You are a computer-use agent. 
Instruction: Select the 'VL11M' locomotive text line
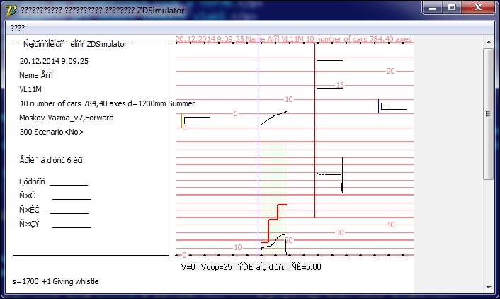pos(30,89)
